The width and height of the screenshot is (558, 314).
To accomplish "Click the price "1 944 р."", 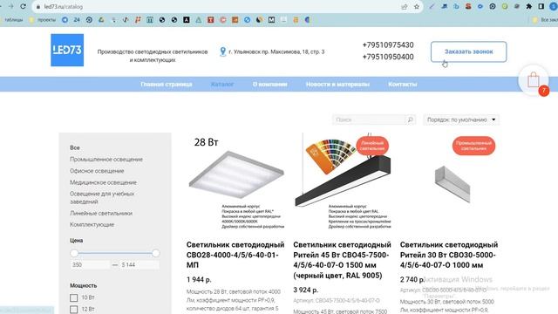I will (x=199, y=280).
